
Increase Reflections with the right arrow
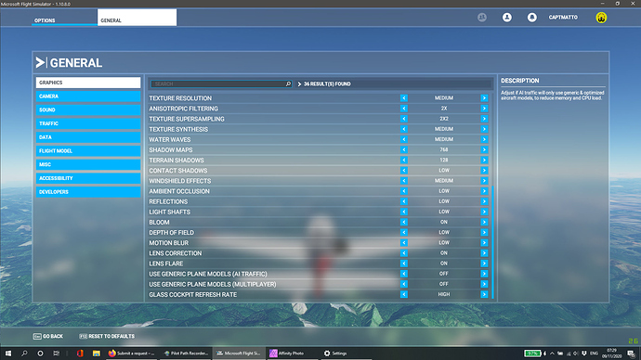[484, 201]
